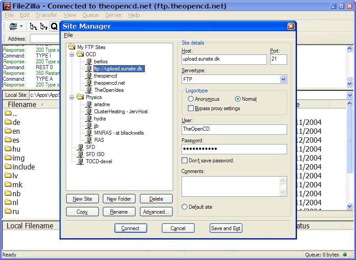Select MNRAS - at bllackwells site
The image size is (356, 260).
(x=119, y=133)
